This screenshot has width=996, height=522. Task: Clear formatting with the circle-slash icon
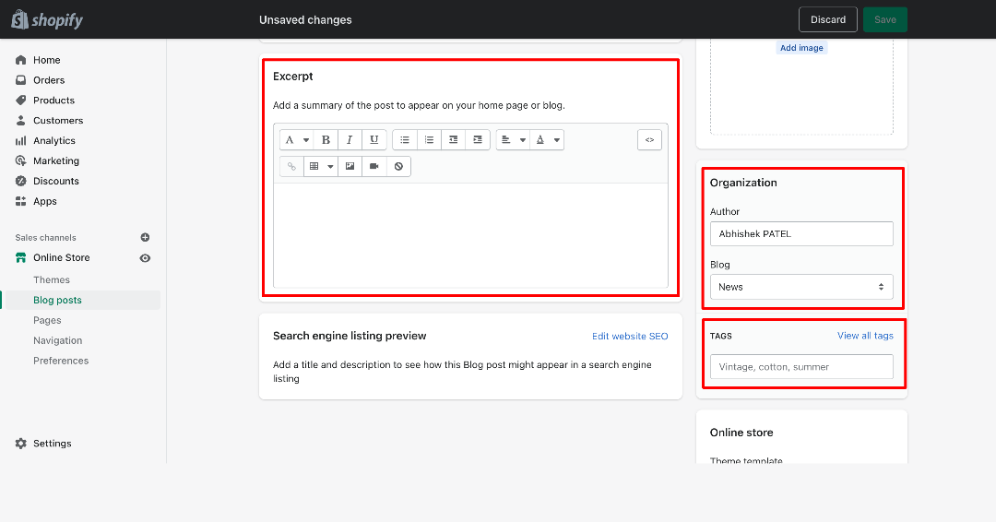point(398,166)
